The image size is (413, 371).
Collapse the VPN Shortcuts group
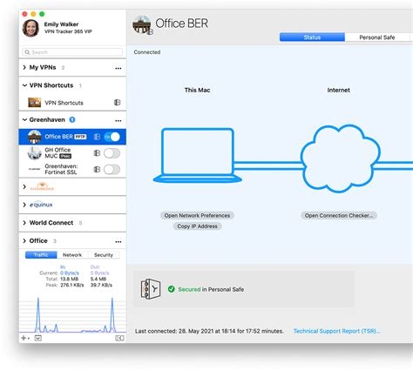[24, 85]
